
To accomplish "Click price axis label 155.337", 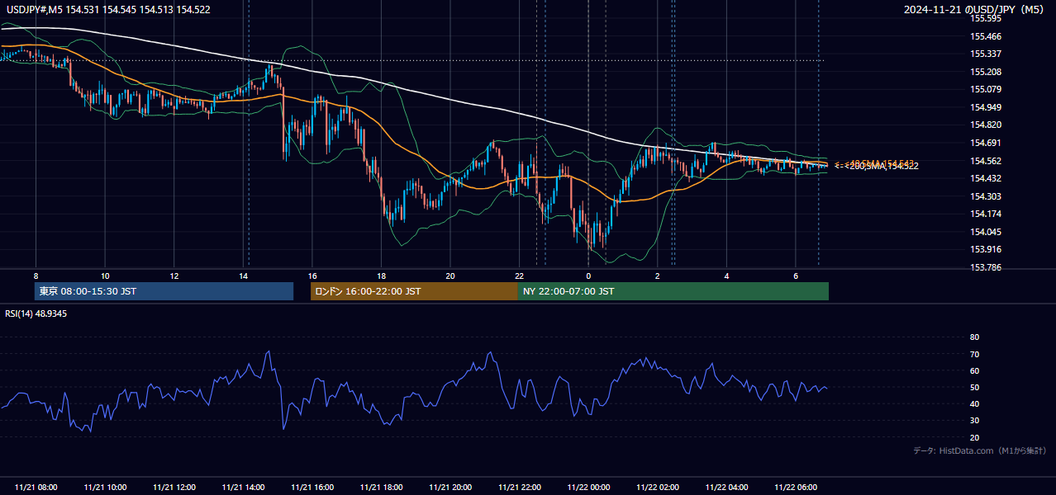I will 986,54.
